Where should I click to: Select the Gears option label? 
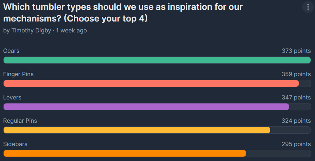[11, 51]
